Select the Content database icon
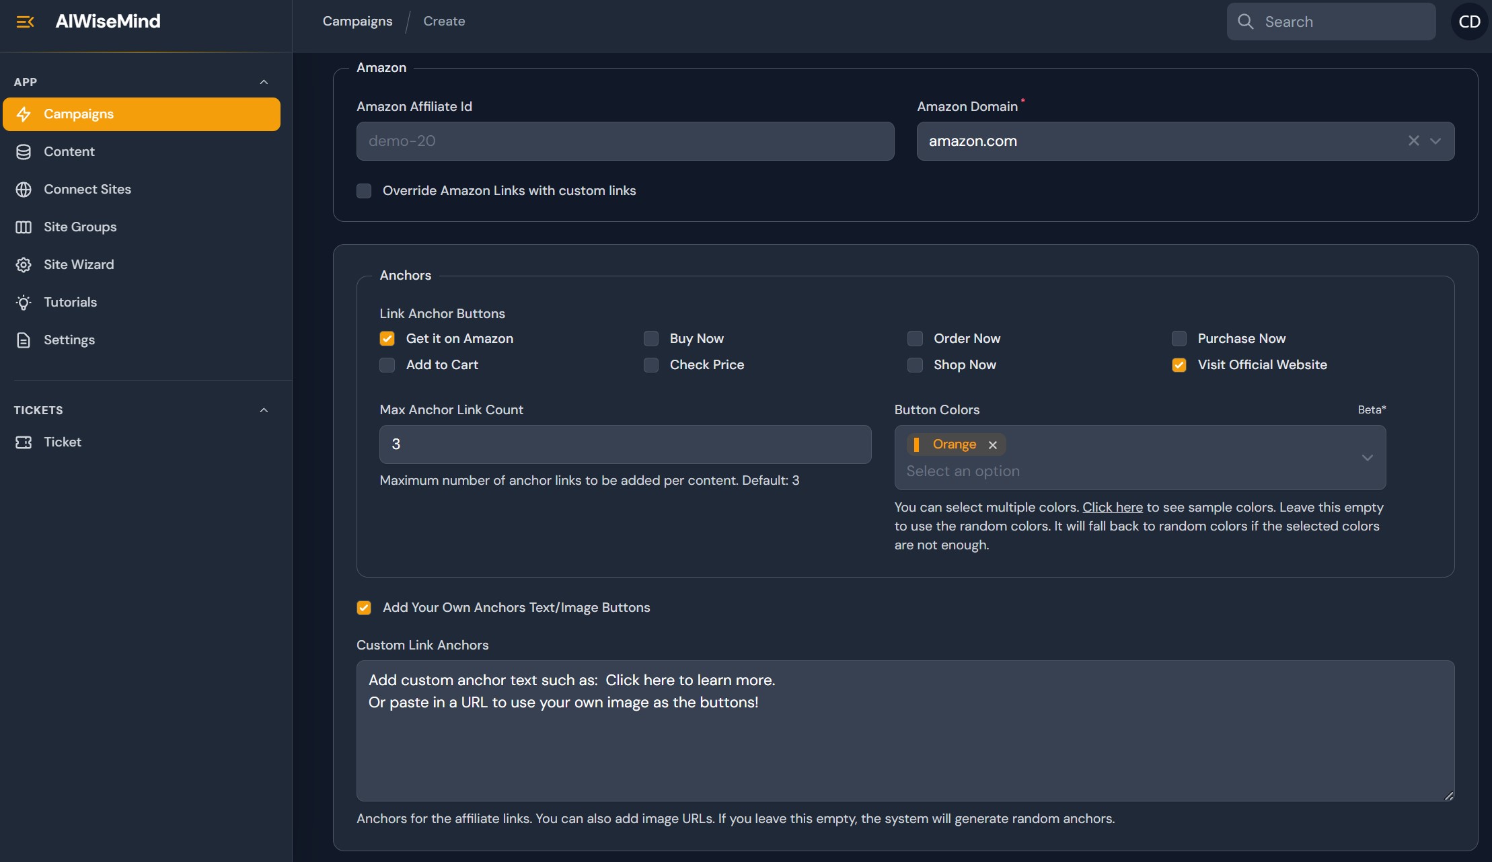Viewport: 1492px width, 862px height. [x=24, y=151]
